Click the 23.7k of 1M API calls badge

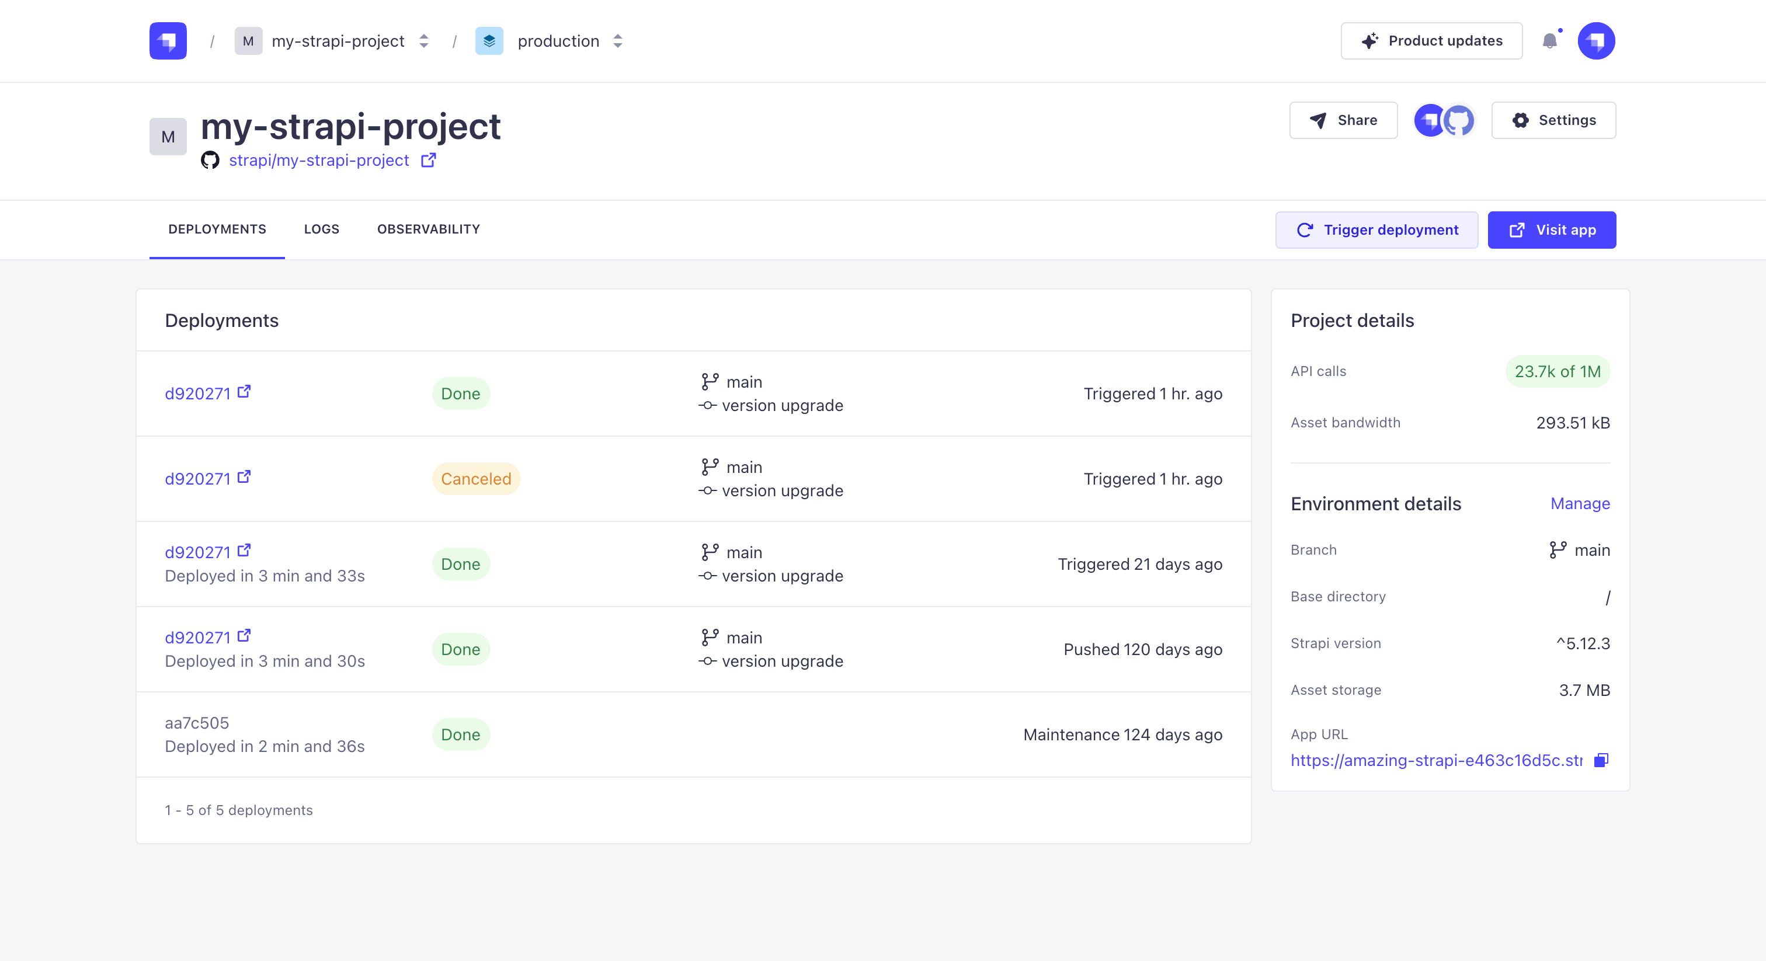pos(1558,371)
